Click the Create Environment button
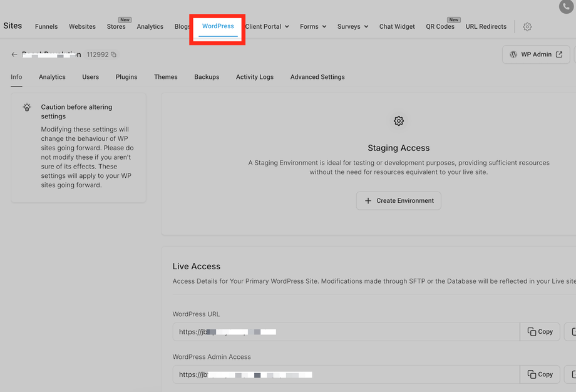This screenshot has height=392, width=576. 399,200
